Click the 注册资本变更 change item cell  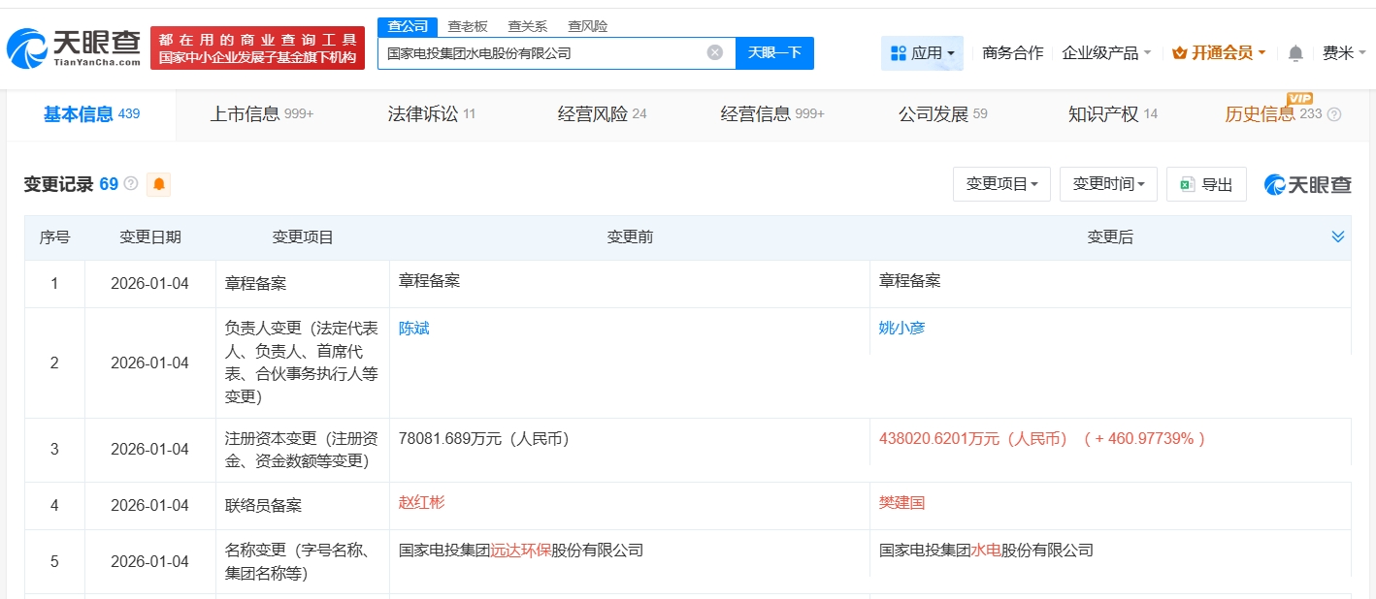tap(302, 450)
